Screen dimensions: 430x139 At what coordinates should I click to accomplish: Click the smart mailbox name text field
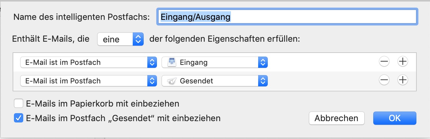pyautogui.click(x=287, y=17)
